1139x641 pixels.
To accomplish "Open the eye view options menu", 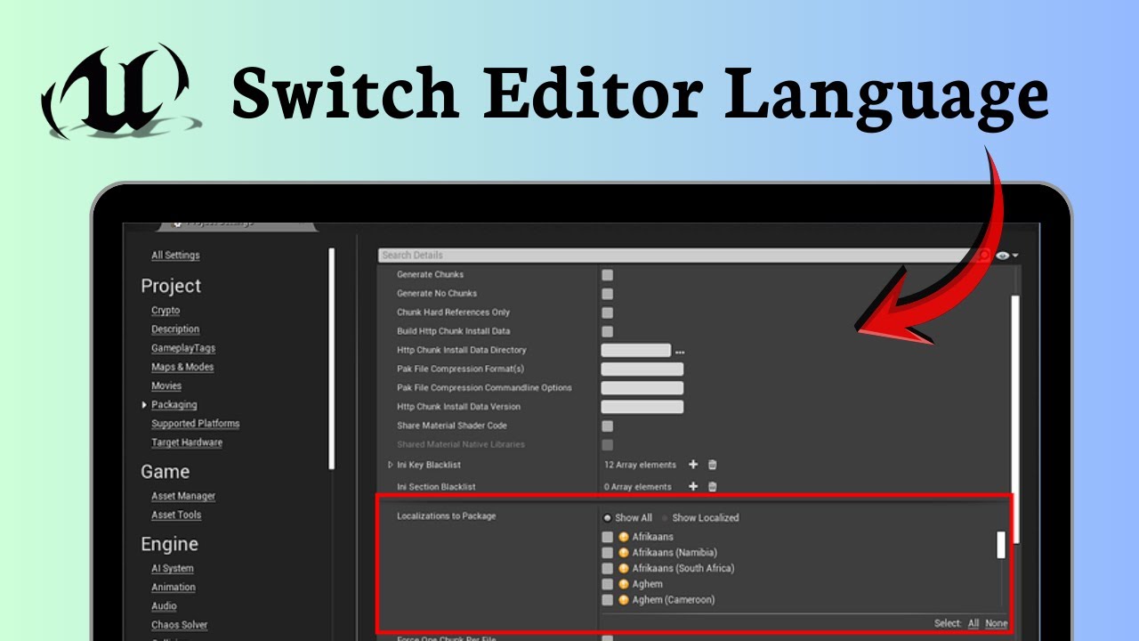I will (x=1006, y=256).
